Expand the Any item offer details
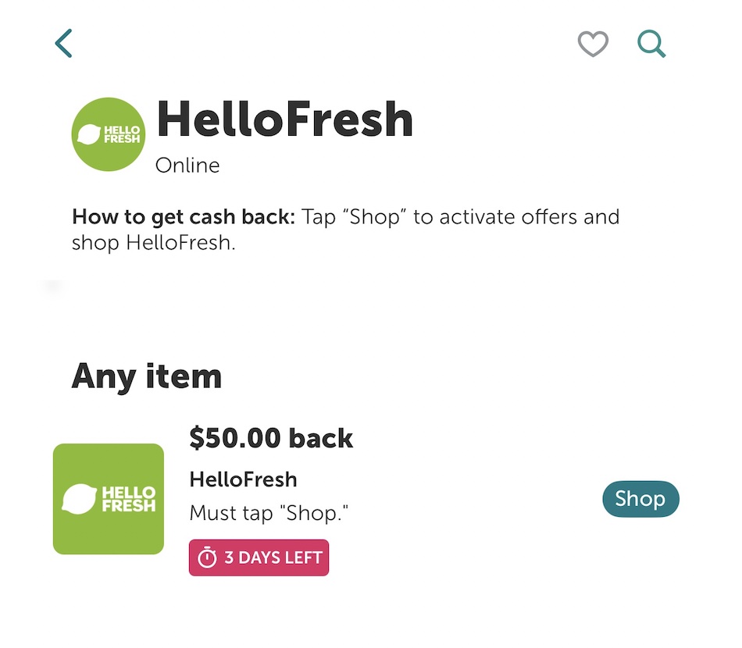The height and width of the screenshot is (648, 742). pos(147,376)
